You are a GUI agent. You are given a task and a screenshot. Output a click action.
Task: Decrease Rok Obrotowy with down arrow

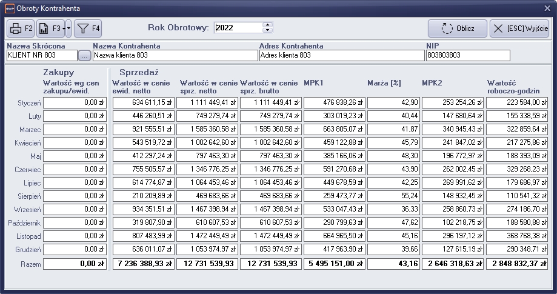tap(268, 30)
